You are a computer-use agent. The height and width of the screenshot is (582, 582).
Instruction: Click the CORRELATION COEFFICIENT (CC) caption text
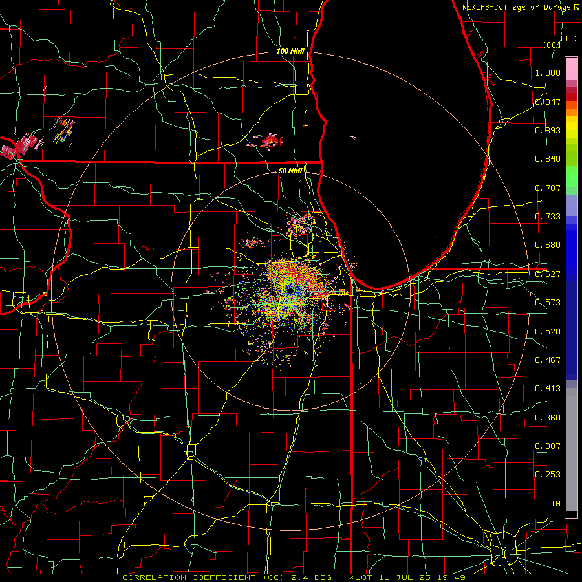[x=204, y=577]
